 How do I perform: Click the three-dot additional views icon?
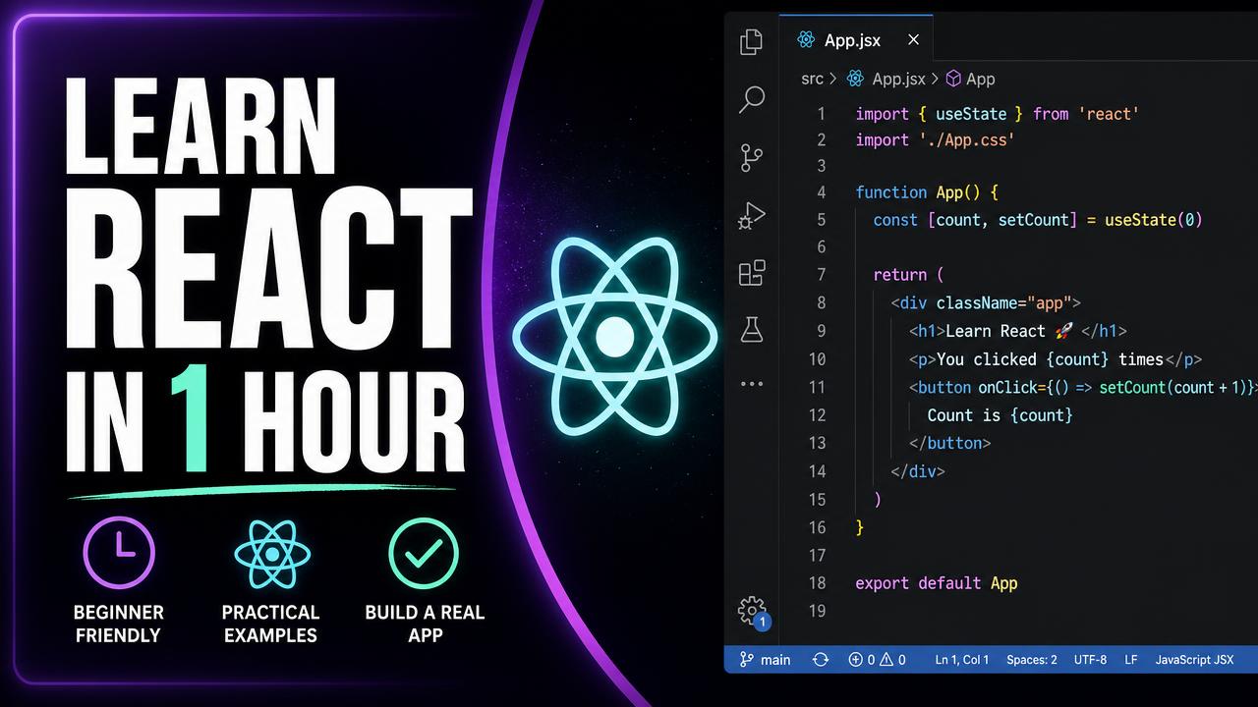[x=752, y=384]
